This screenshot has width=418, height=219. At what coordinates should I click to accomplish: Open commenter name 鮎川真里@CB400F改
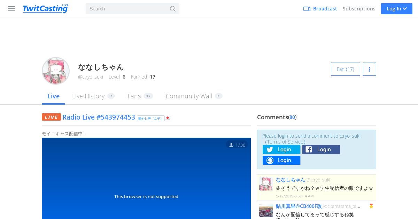299,206
